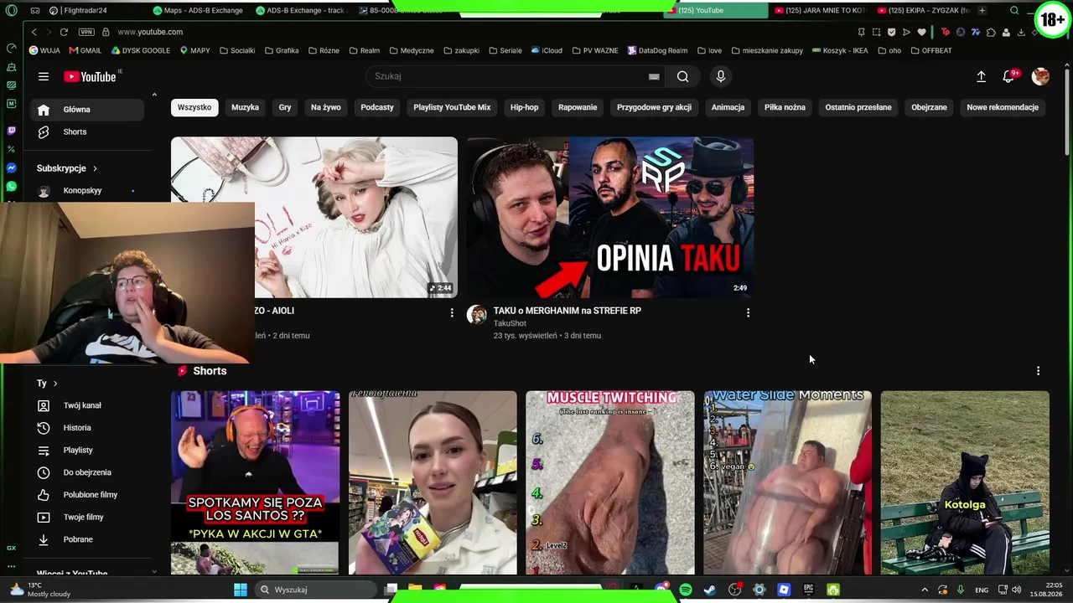Screen dimensions: 1073x603
Task: Switch to the Flightradar24 browser tab
Action: pyautogui.click(x=78, y=10)
